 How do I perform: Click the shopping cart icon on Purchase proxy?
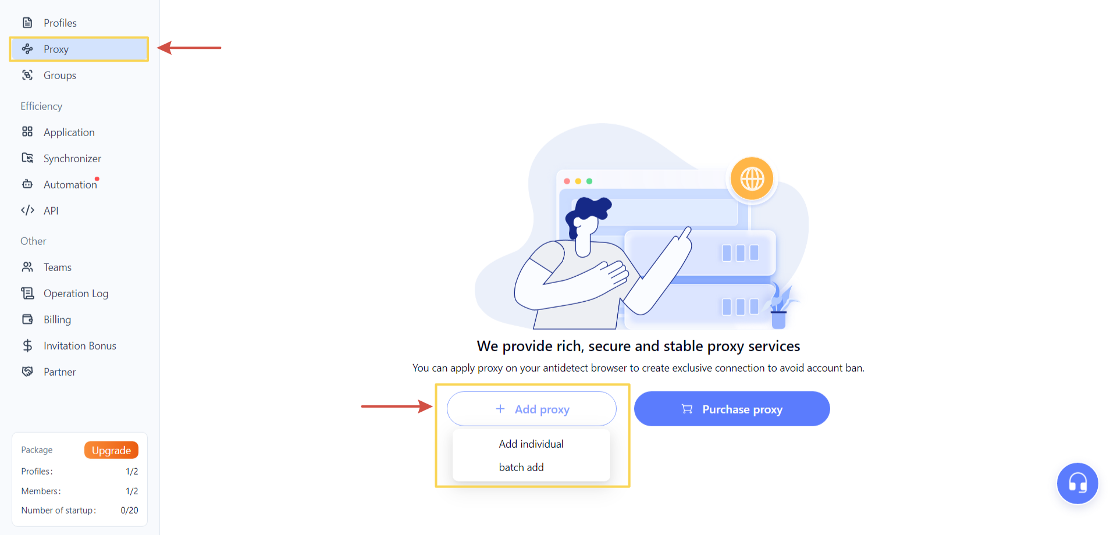pos(687,409)
